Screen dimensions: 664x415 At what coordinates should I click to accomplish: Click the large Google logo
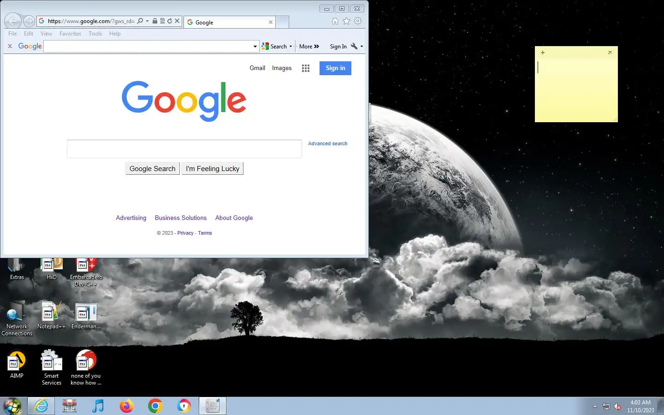point(184,101)
